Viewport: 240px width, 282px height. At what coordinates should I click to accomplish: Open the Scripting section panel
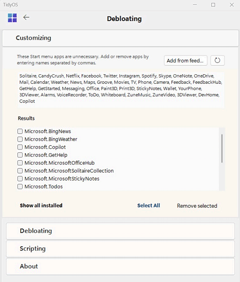pos(120,249)
